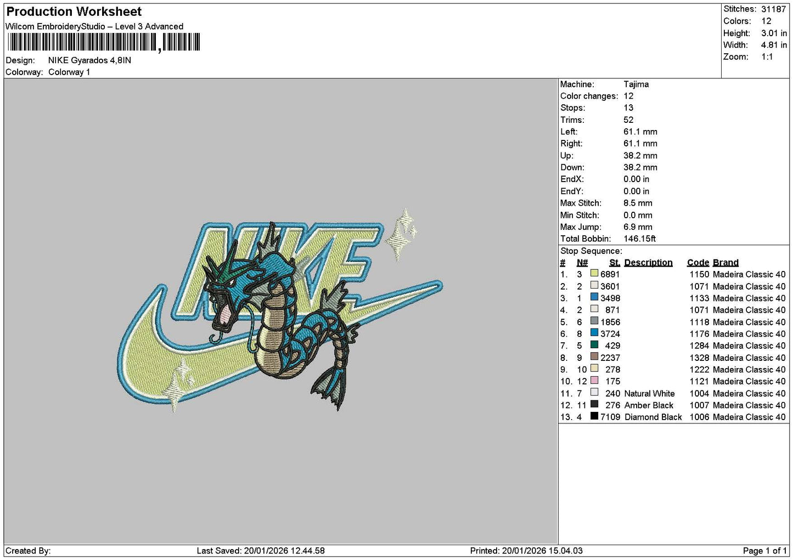Click 'Page 1 of 1' footer text
Viewport: 793px width, 560px height.
click(765, 551)
